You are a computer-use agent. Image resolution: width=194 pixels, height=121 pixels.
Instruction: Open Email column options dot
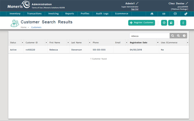pyautogui.click(x=127, y=43)
